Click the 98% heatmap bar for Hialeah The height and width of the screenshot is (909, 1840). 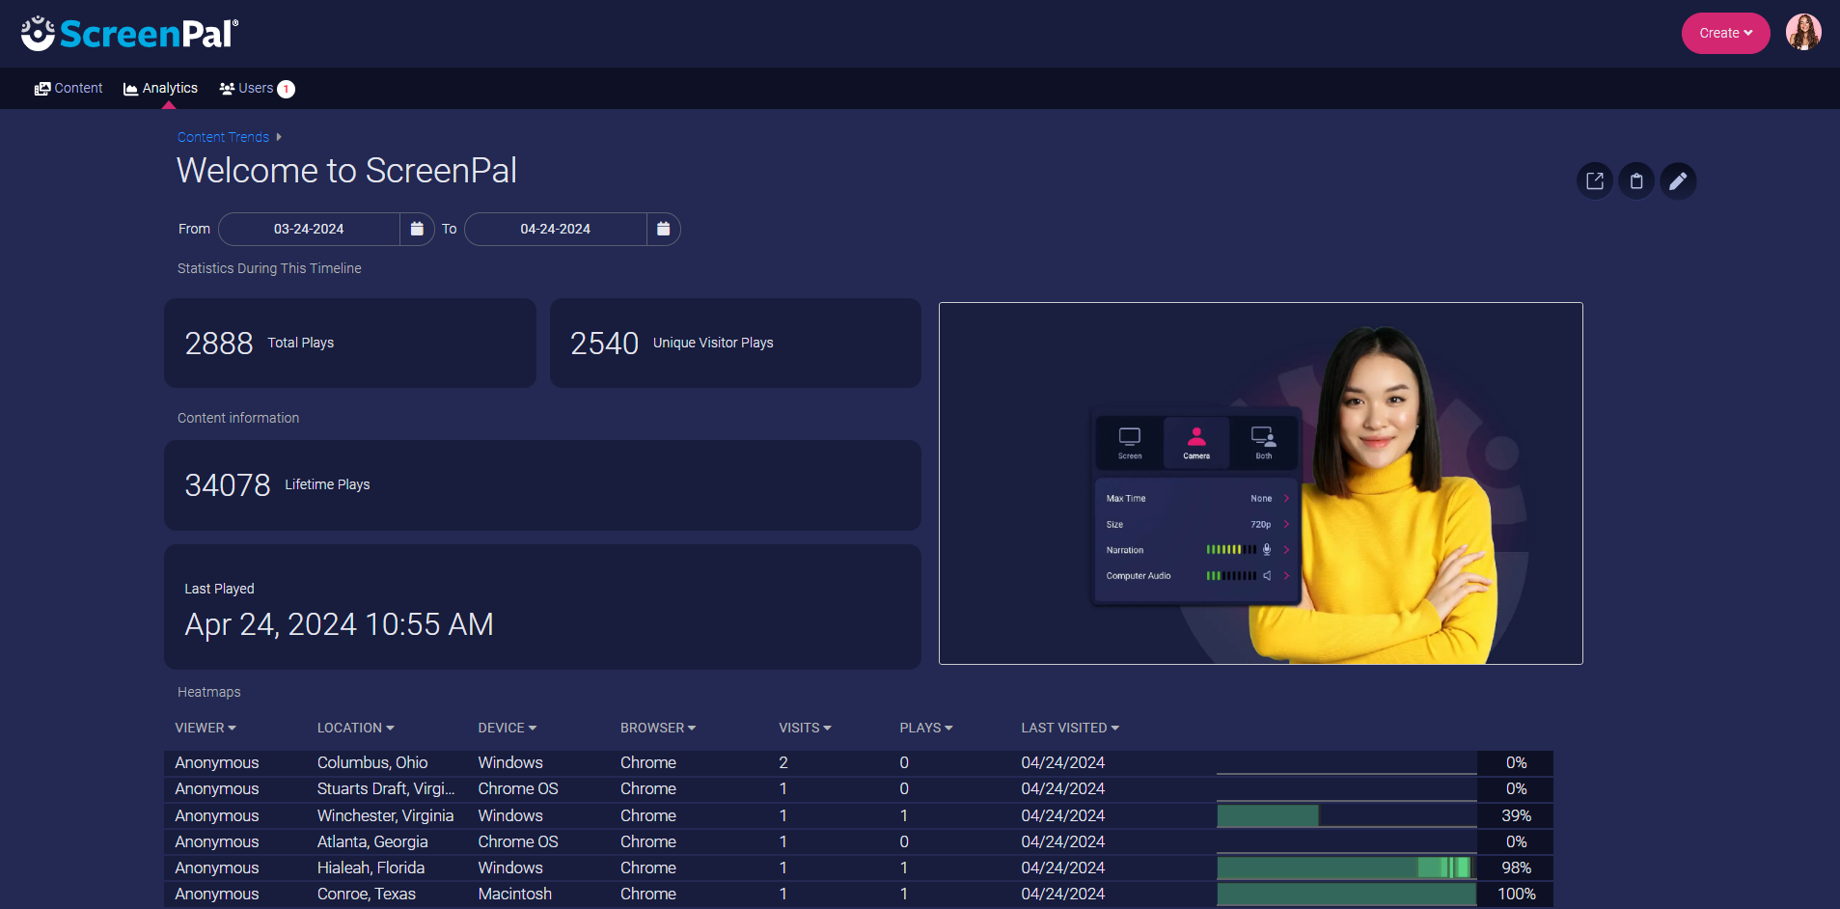pyautogui.click(x=1346, y=868)
